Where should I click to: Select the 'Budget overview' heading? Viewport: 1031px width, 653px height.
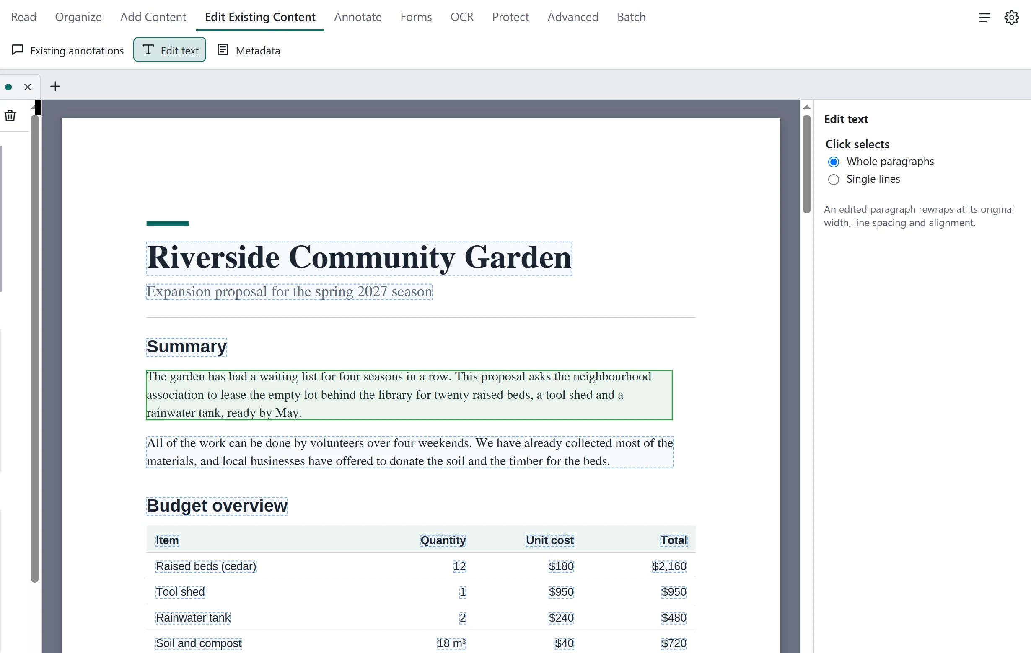tap(217, 506)
